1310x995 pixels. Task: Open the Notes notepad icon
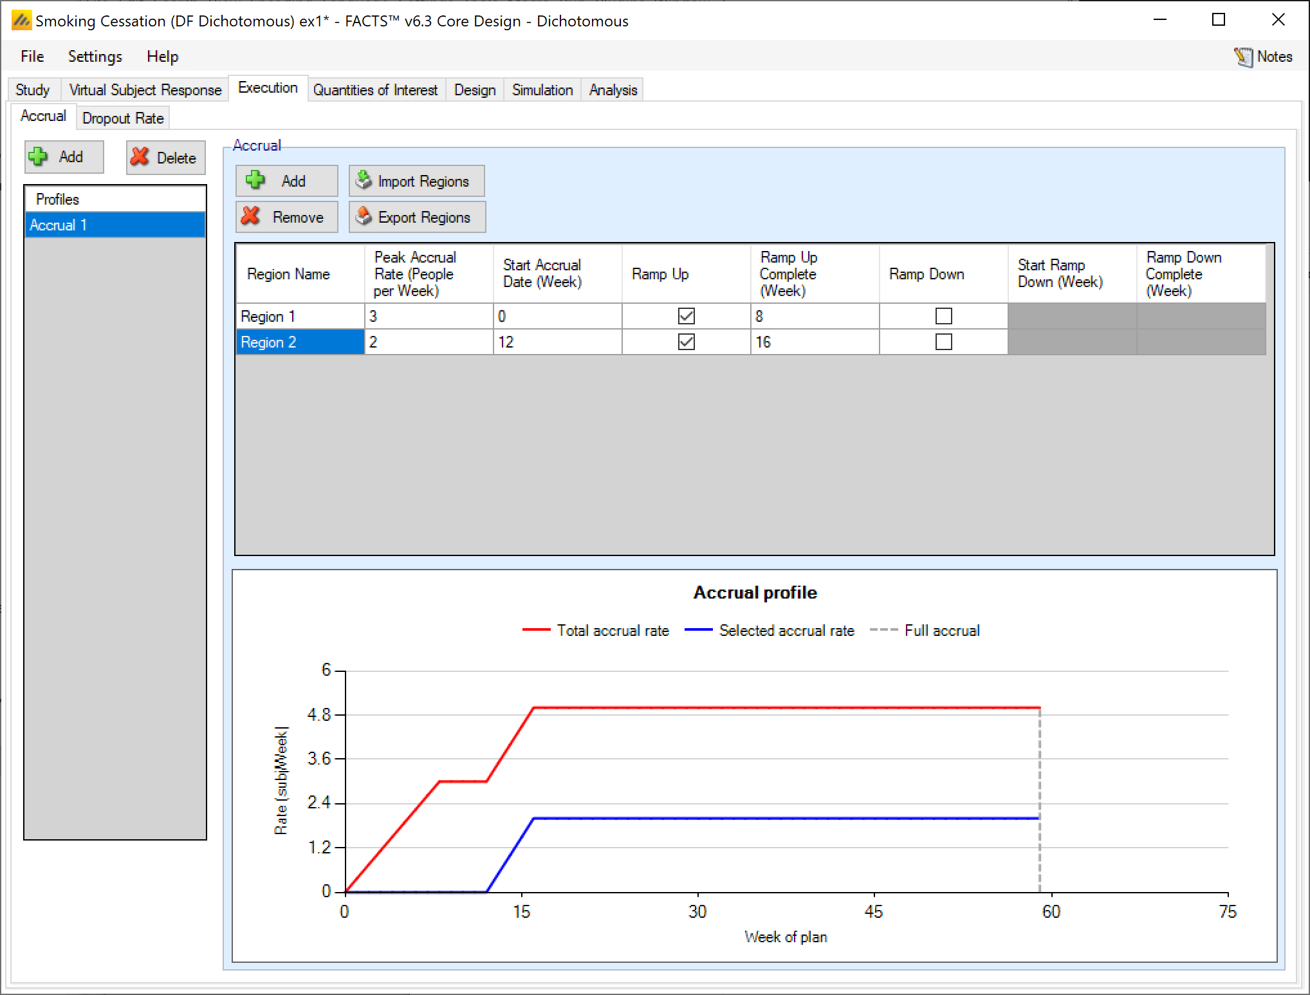point(1243,57)
